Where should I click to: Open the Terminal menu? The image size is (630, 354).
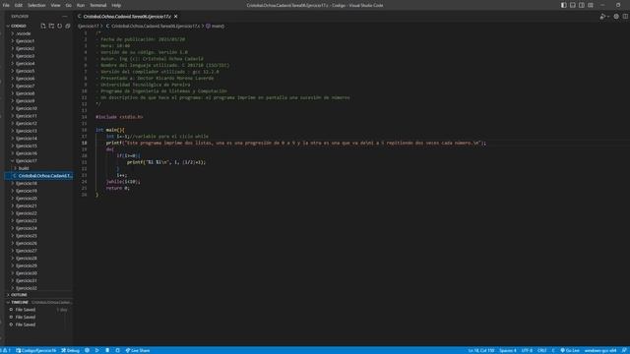pyautogui.click(x=98, y=5)
